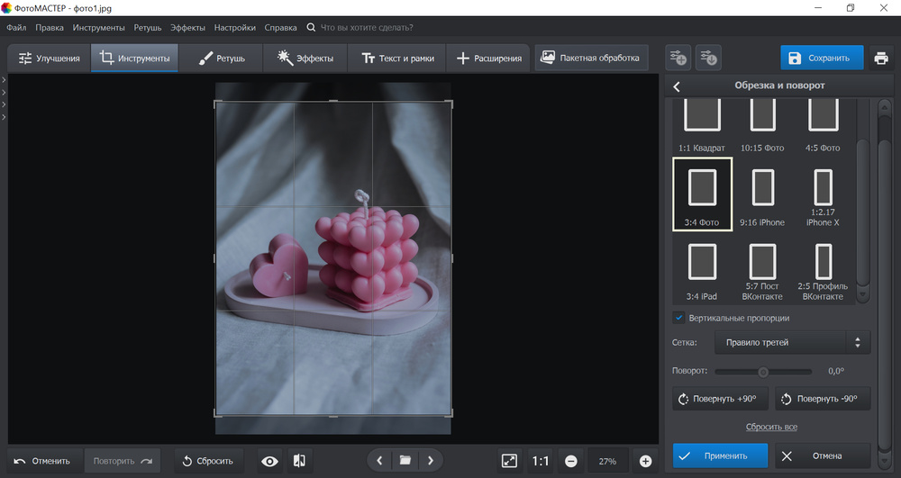This screenshot has width=901, height=478.
Task: Expand the left side panel arrow
Action: point(4,81)
